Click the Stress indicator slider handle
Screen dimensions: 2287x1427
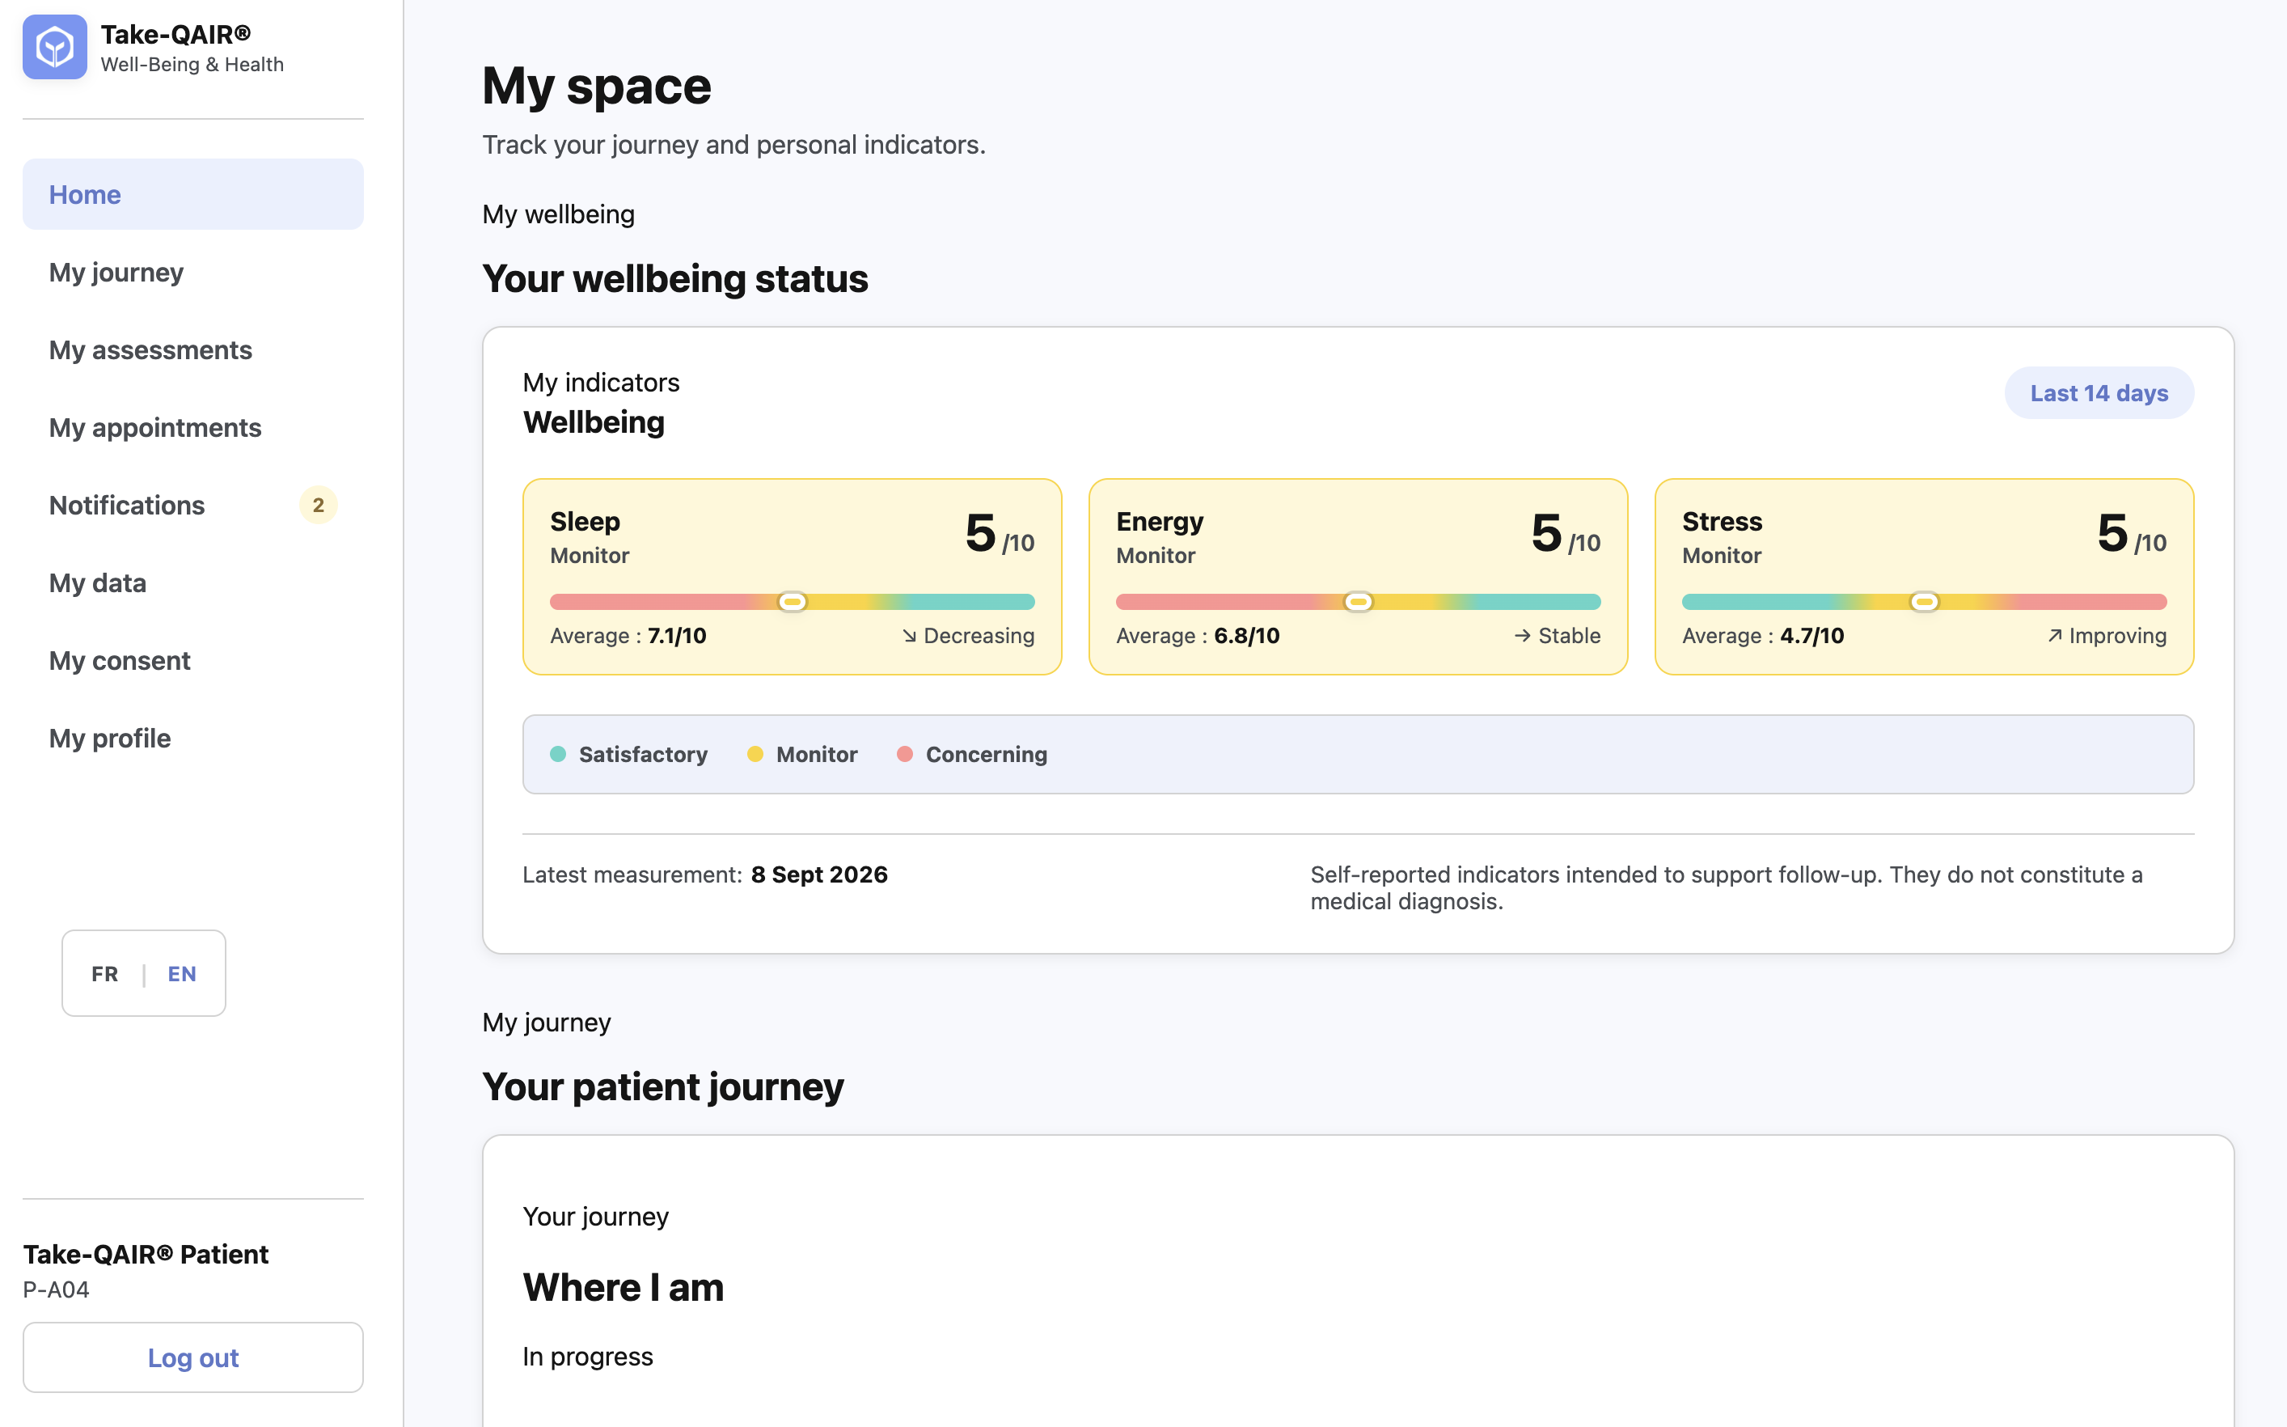(1924, 601)
